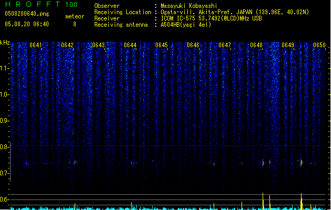Click the strong red meteor echo after 0649

point(302,162)
